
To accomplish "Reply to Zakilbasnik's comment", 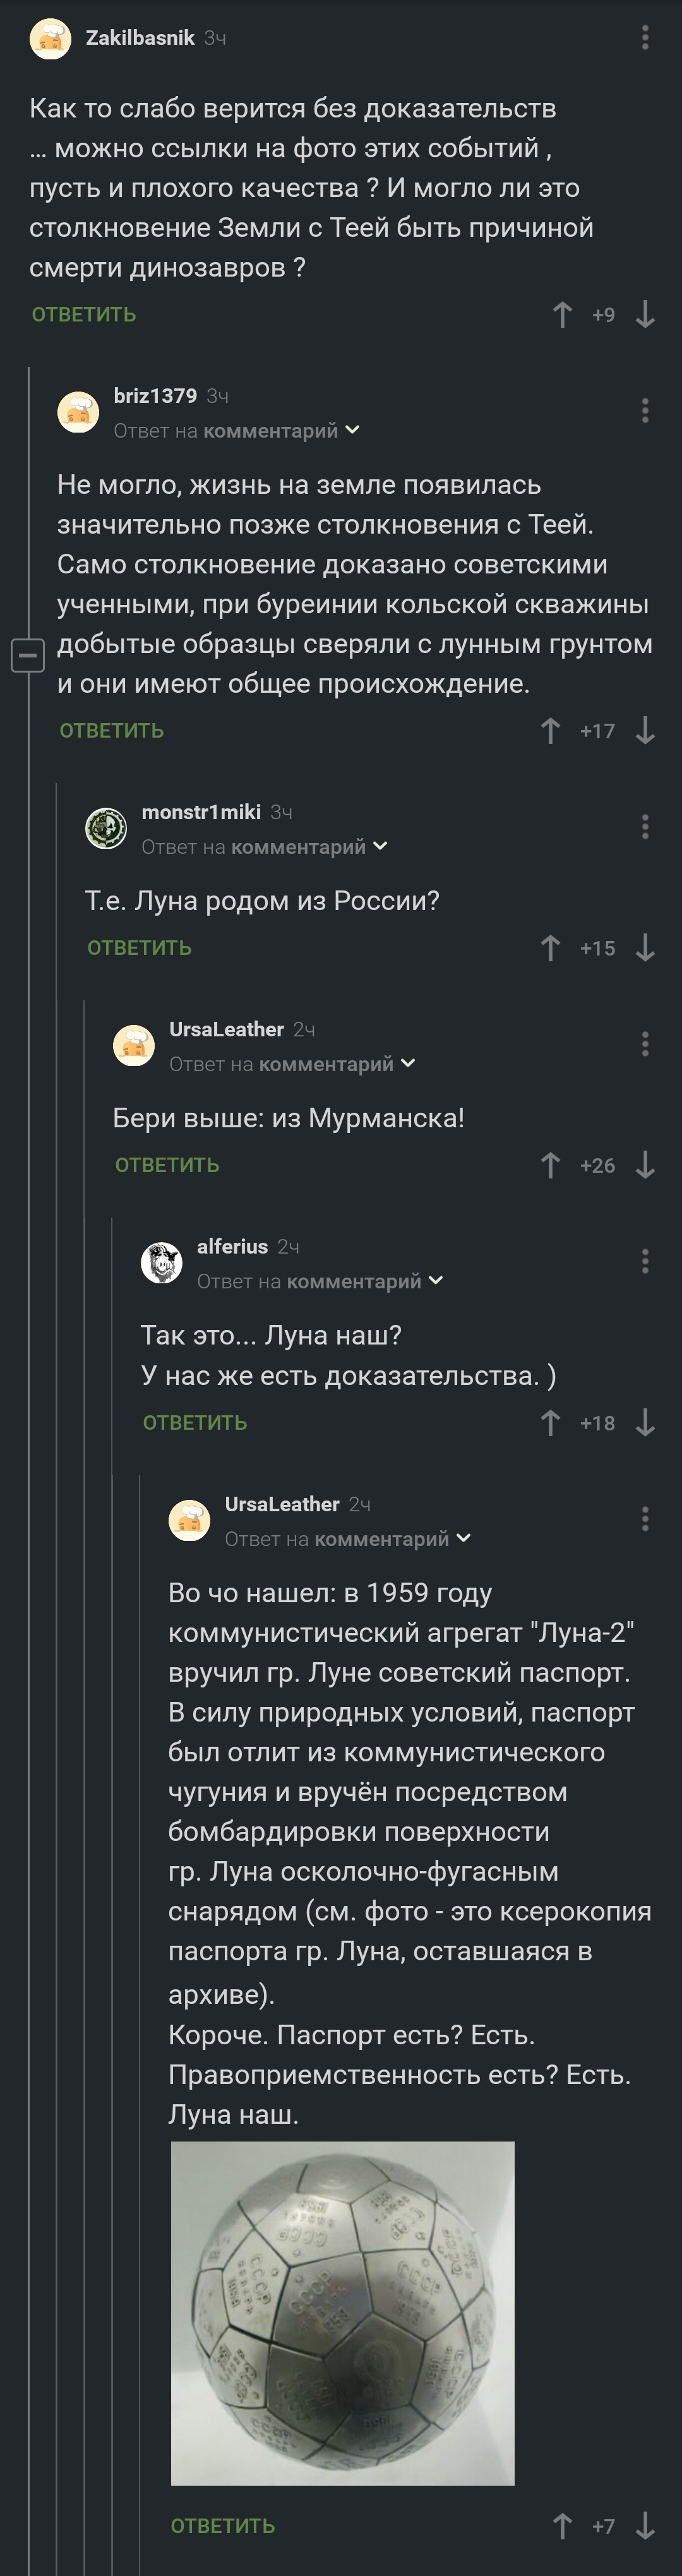I will pyautogui.click(x=84, y=315).
